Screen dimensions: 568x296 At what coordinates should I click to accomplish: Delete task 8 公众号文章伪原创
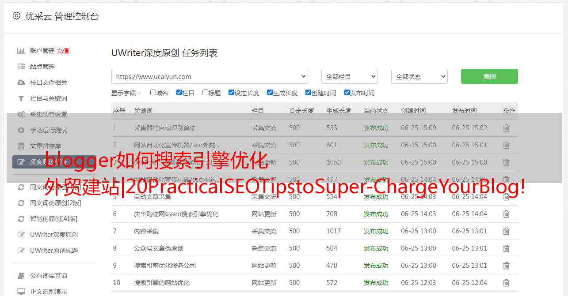pyautogui.click(x=506, y=248)
